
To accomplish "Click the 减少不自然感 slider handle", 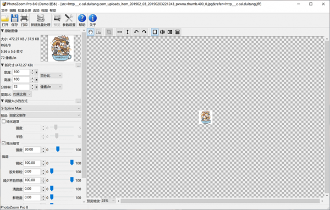I will pos(71,180).
